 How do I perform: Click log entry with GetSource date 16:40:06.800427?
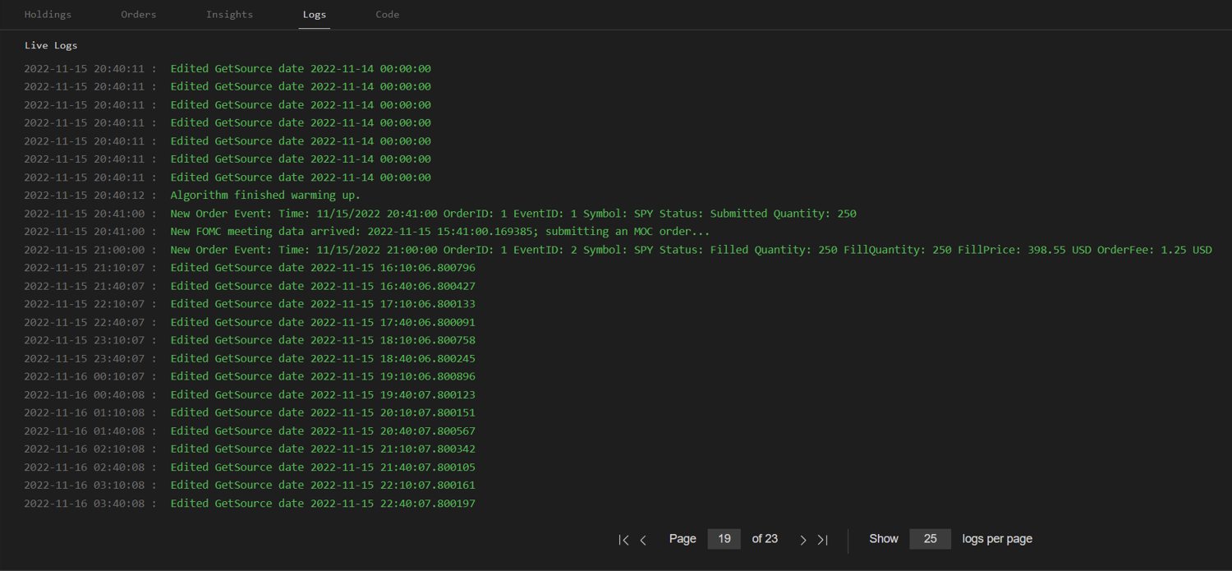323,286
